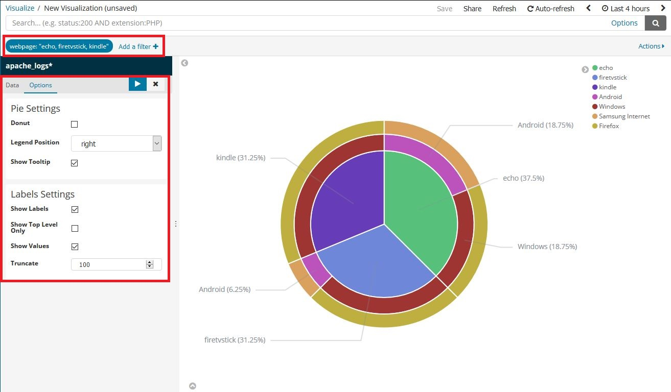Disable the Show Values checkbox

(x=75, y=247)
